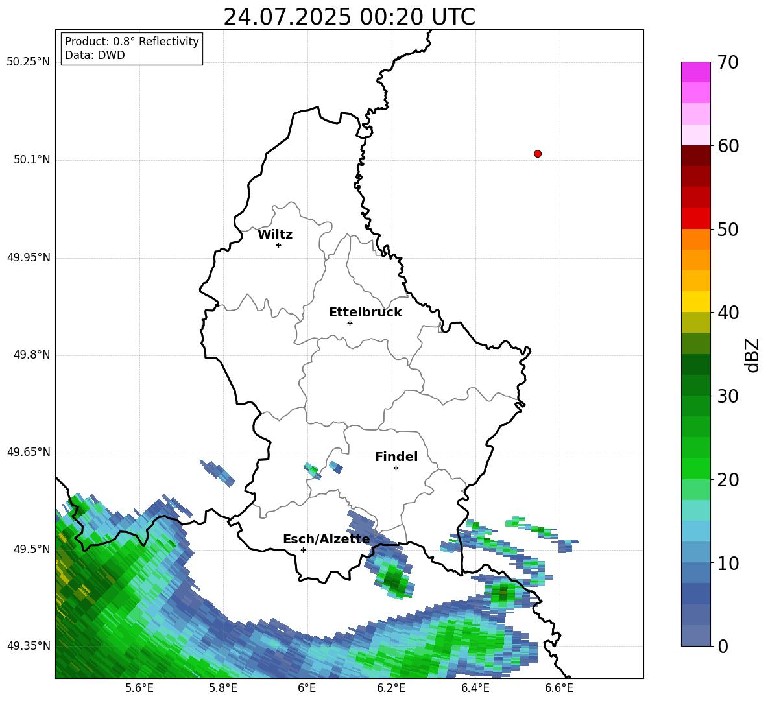
Task: Click the Data: DWD text
Action: point(95,55)
